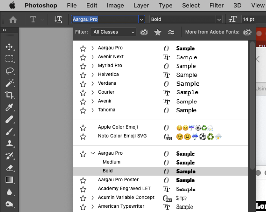Image resolution: width=266 pixels, height=212 pixels.
Task: Select the Brush tool
Action: coord(9,131)
